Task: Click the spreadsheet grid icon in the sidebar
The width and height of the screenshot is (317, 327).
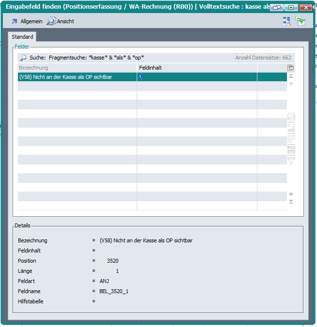Action: click(x=291, y=149)
